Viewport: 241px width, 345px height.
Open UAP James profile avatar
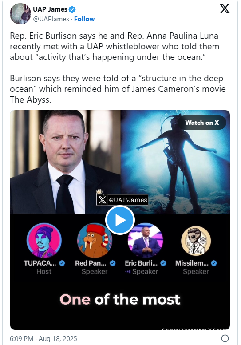tap(20, 14)
